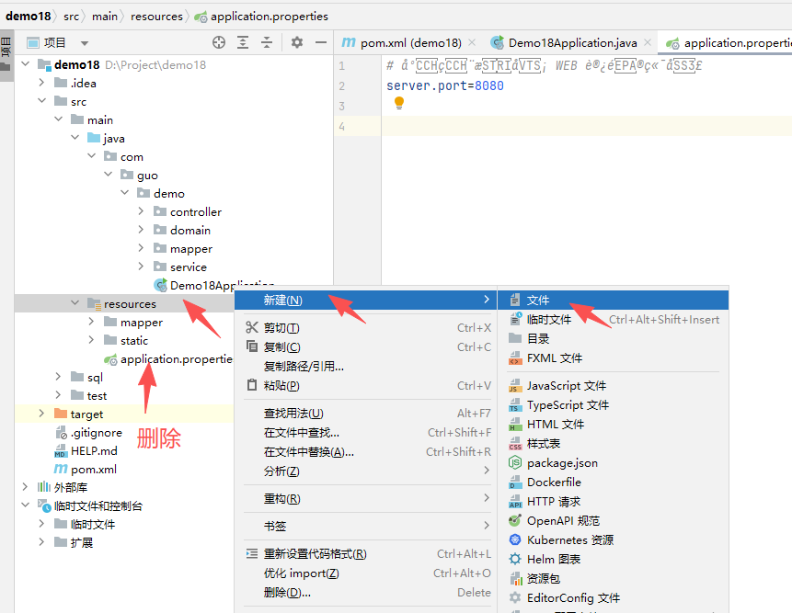Select 文件 in the 新建 submenu
Screen dimensions: 792x613
[x=538, y=301]
